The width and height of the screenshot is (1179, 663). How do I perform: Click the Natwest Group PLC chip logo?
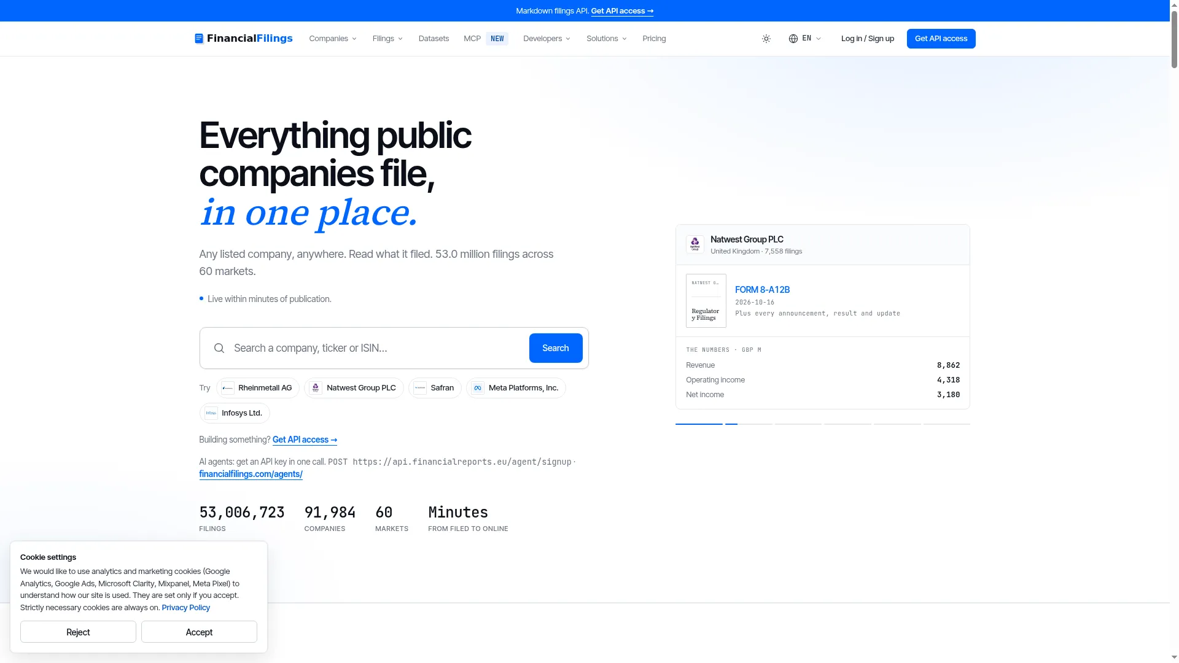pyautogui.click(x=316, y=388)
